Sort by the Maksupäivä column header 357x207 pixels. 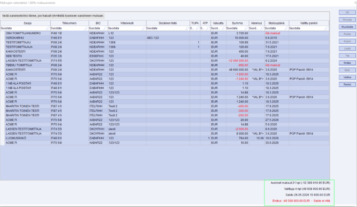pos(276,23)
